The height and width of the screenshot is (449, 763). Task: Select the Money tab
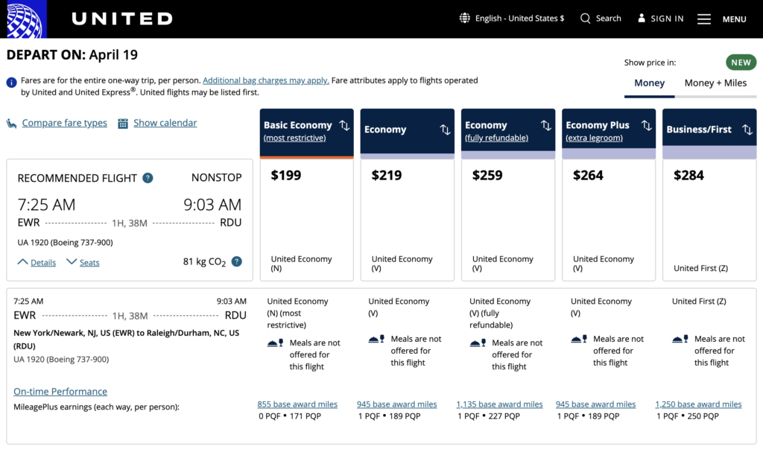(x=649, y=83)
